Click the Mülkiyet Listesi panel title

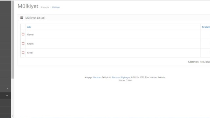pos(35,18)
